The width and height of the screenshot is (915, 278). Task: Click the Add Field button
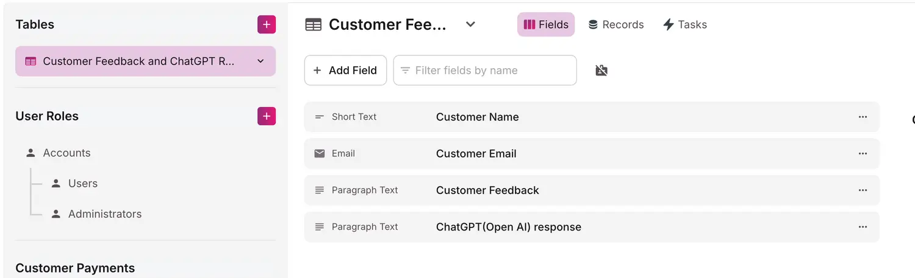345,71
